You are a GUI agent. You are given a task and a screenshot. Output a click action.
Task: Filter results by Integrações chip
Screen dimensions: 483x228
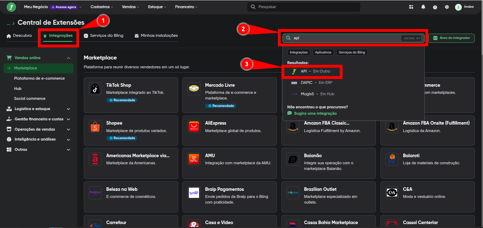[299, 52]
